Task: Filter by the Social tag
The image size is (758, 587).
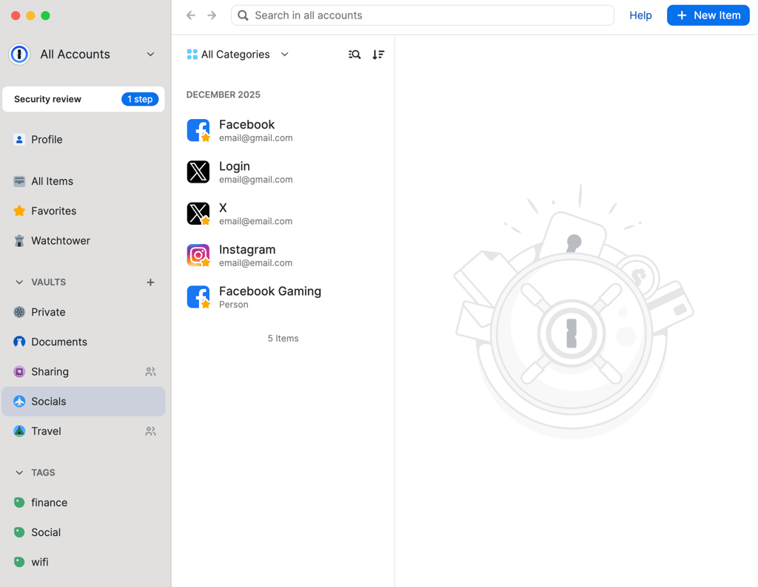Action: tap(83, 532)
